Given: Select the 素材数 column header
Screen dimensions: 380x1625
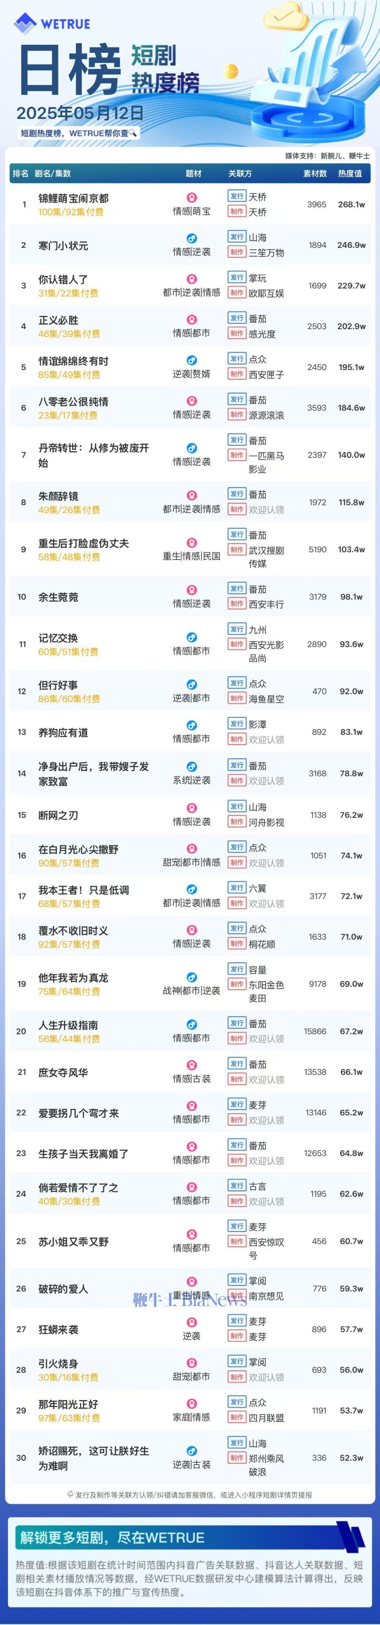Looking at the screenshot, I should point(315,174).
